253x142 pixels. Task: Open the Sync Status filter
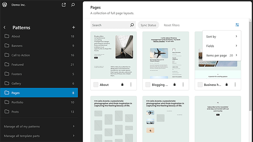148,25
